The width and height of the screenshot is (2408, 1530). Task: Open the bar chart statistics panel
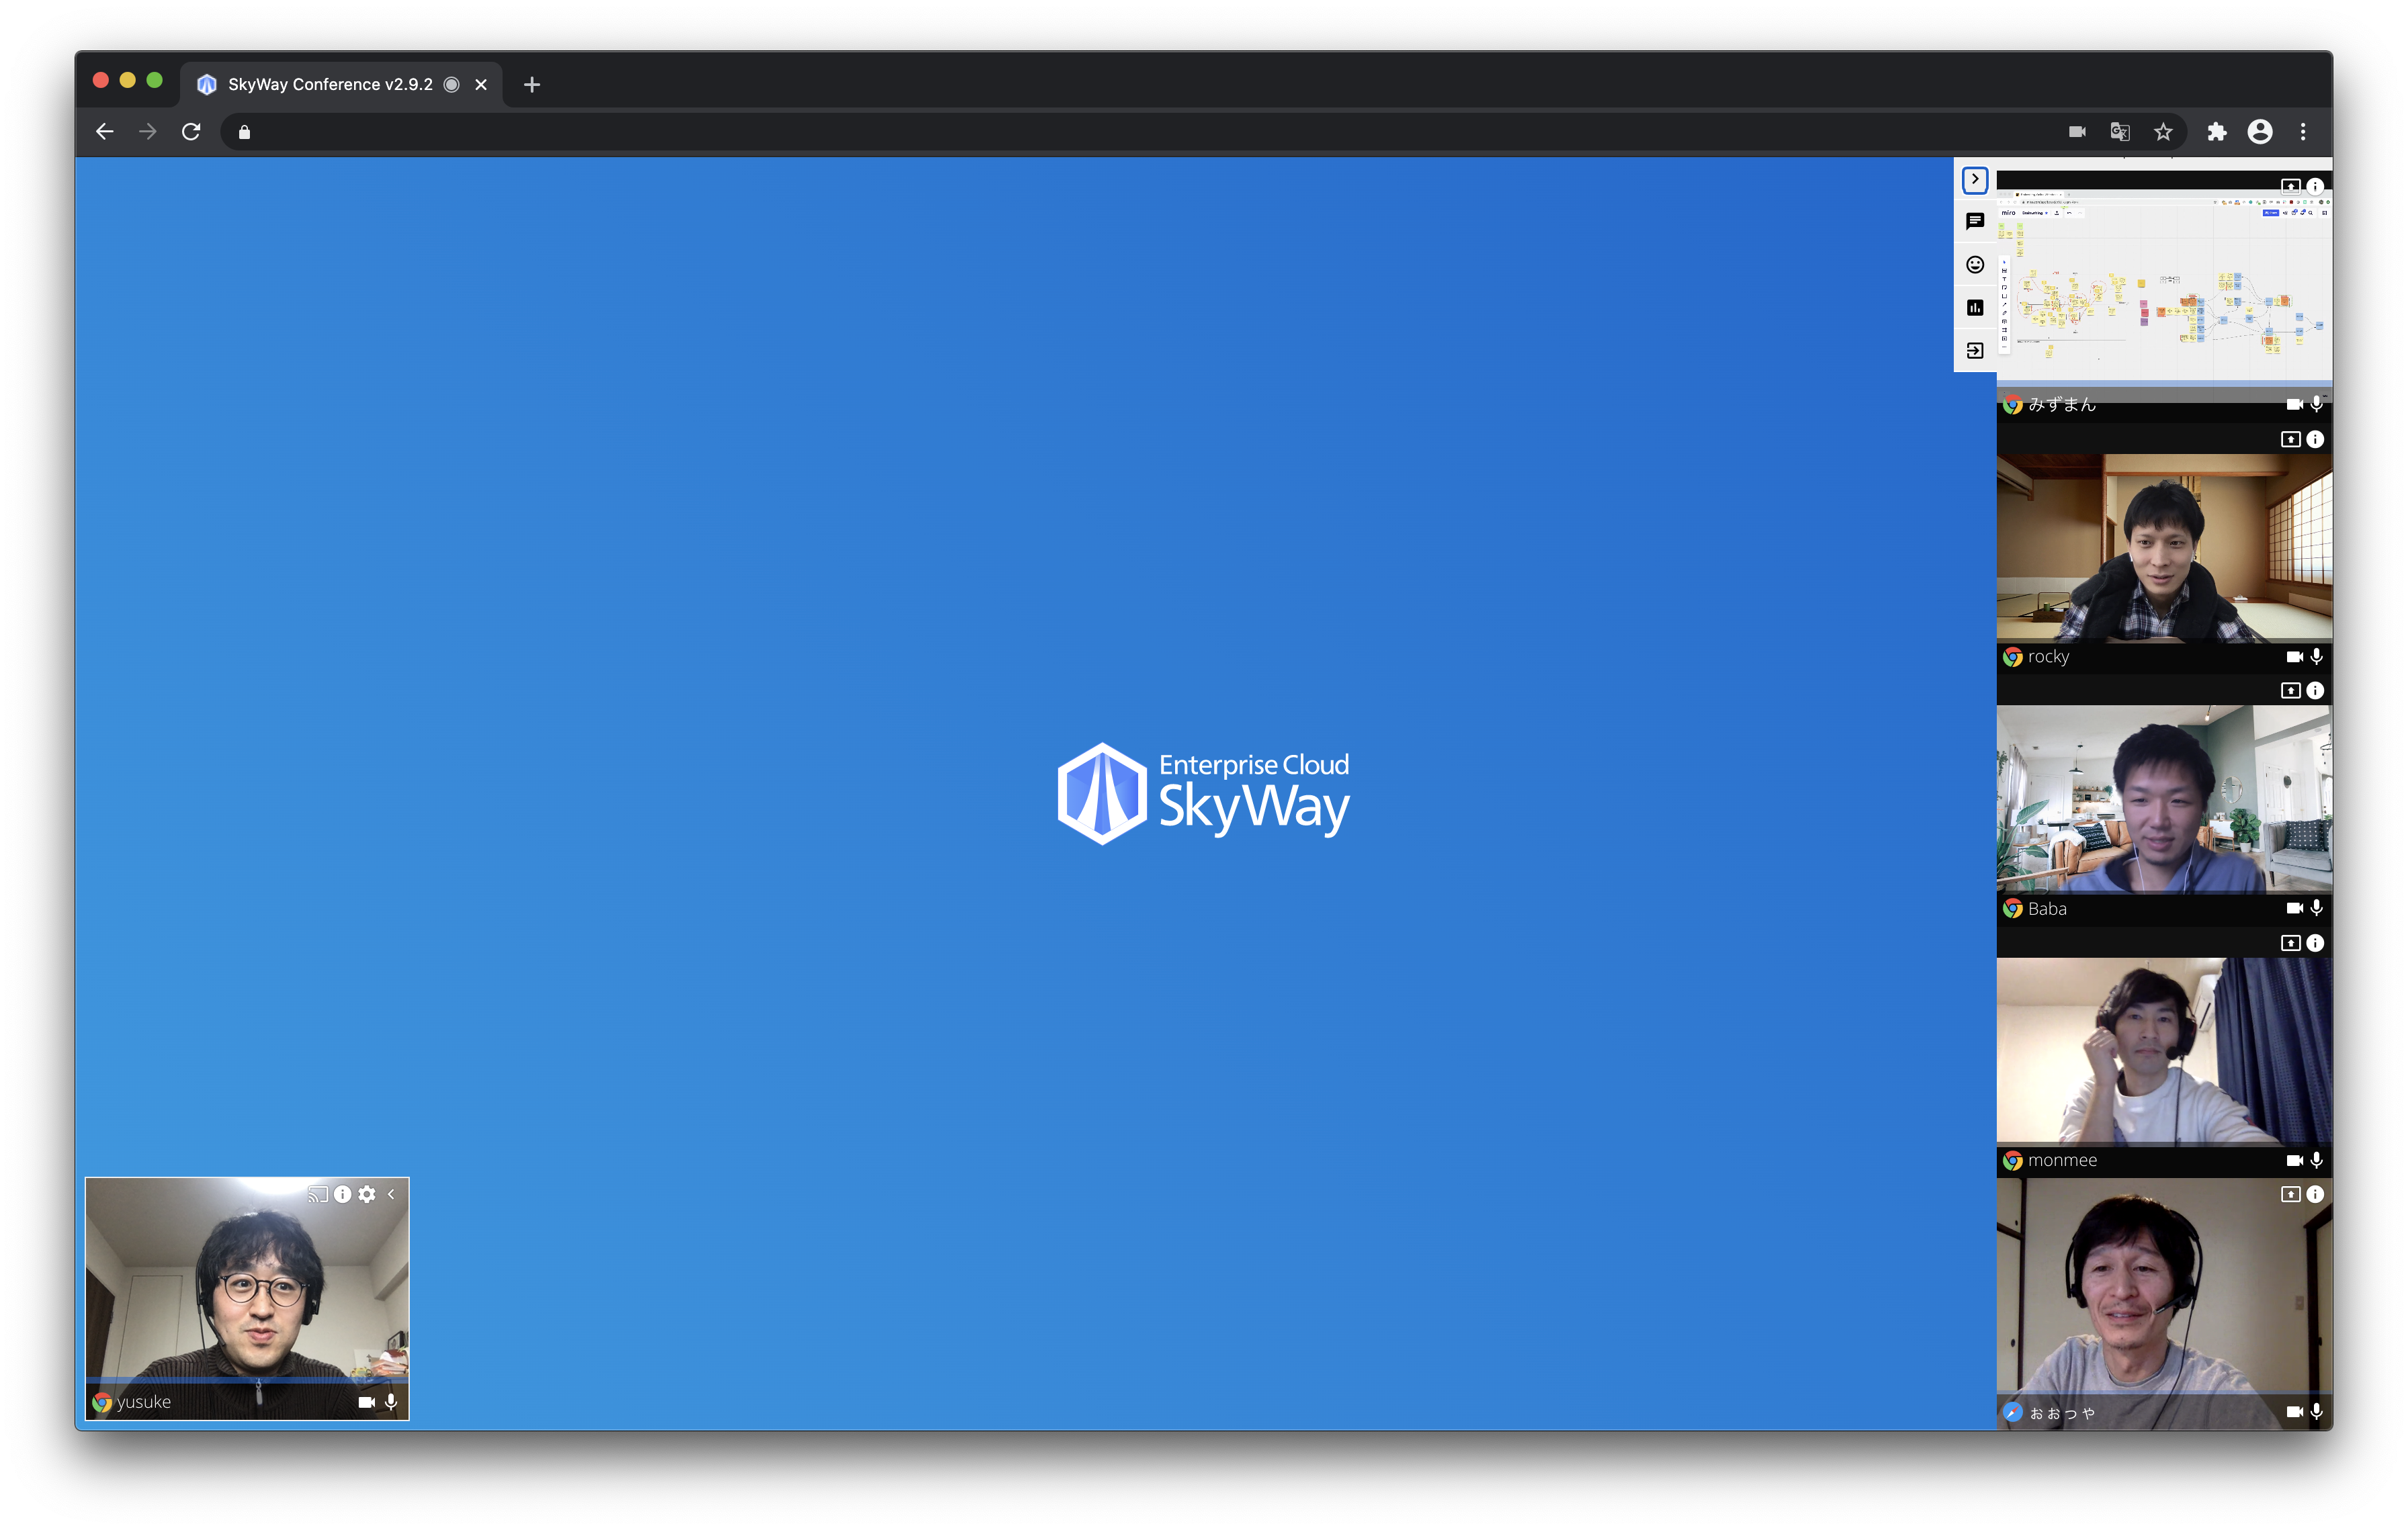tap(1974, 308)
